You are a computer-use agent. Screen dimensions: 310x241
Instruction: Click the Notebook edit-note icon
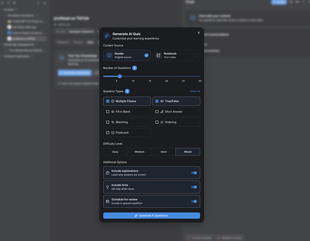[x=159, y=55]
